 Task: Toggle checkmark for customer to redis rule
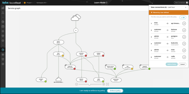coord(184,57)
